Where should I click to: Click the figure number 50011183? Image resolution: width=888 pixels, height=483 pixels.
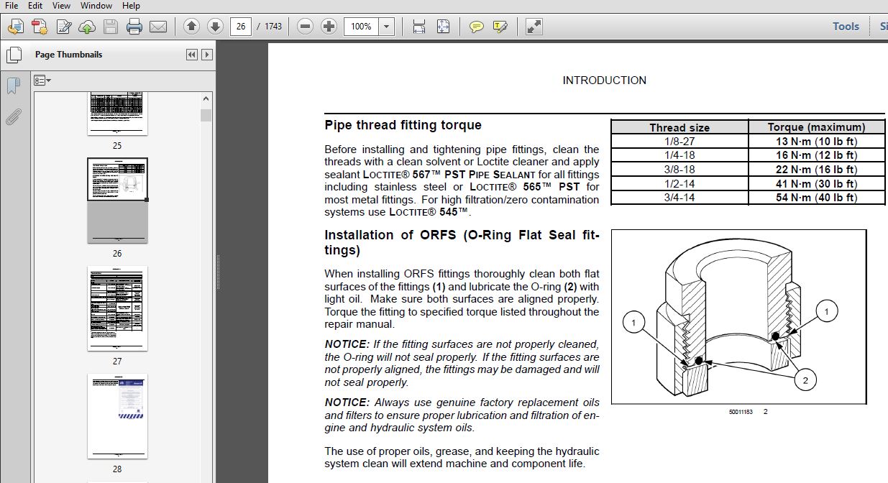pos(741,412)
